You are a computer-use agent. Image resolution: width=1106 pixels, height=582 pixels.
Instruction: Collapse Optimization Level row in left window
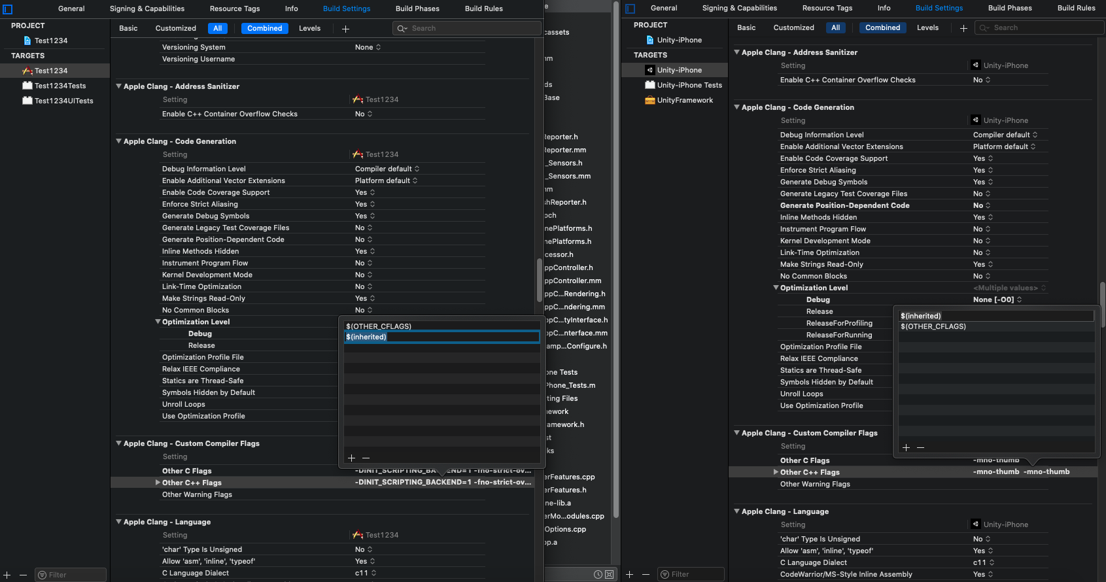(158, 322)
